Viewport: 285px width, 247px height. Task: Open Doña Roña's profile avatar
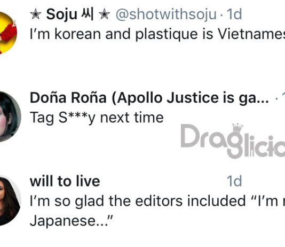pyautogui.click(x=10, y=117)
